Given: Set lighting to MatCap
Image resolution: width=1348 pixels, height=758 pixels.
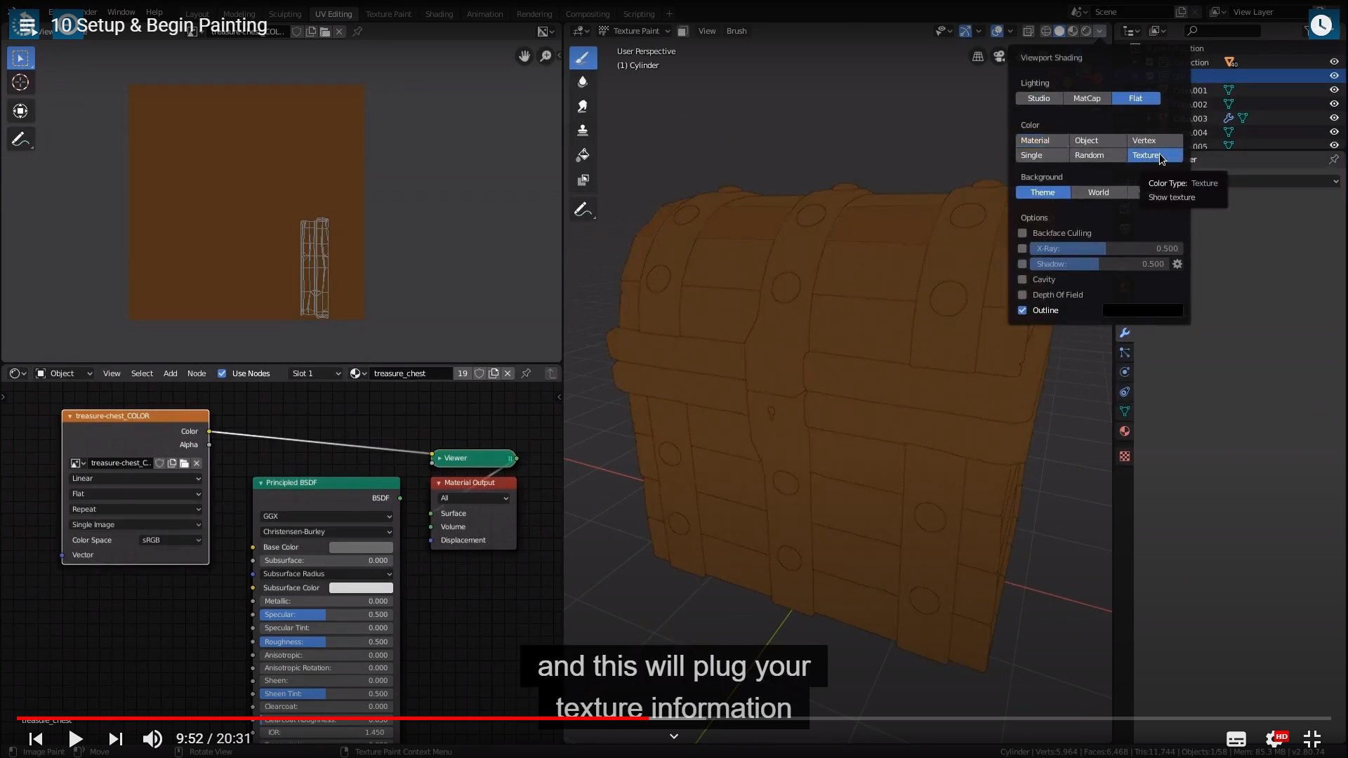Looking at the screenshot, I should (1086, 98).
